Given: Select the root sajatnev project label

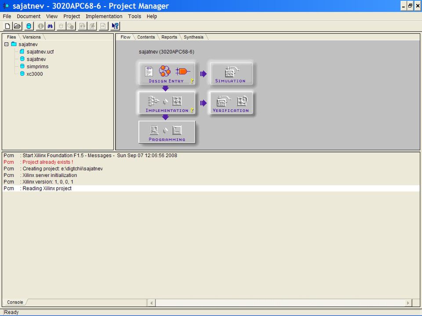Looking at the screenshot, I should 28,44.
